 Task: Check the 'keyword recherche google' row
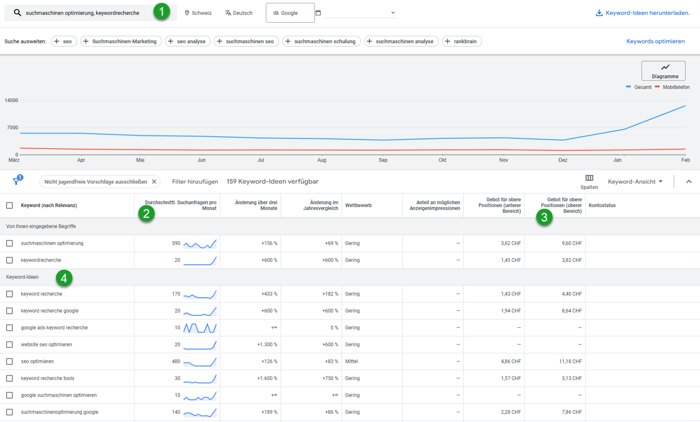(10, 311)
